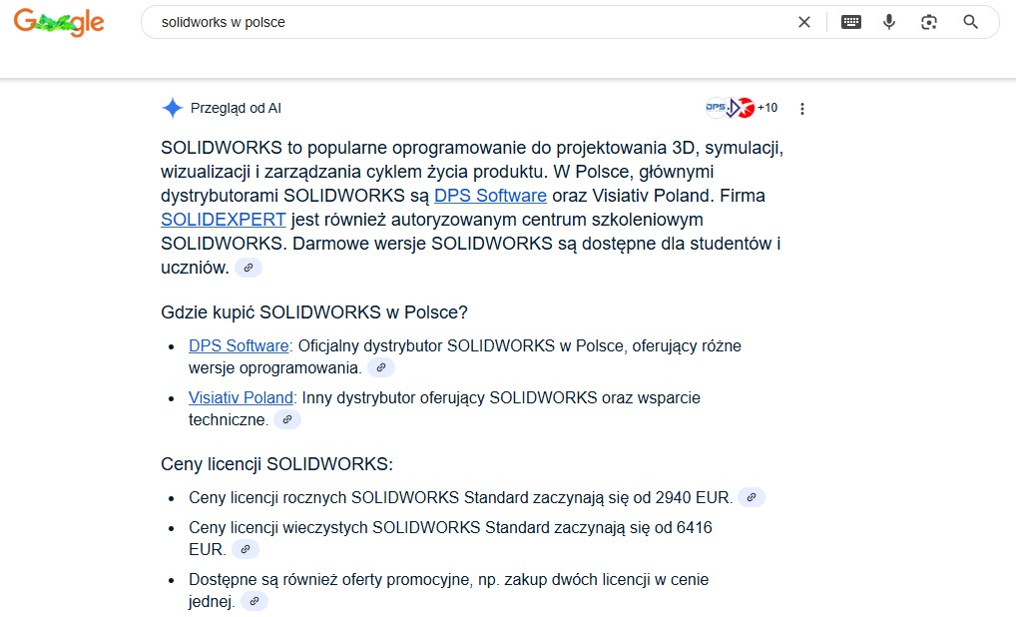This screenshot has width=1016, height=617.
Task: Click the AI overview sparkle icon
Action: click(x=173, y=108)
